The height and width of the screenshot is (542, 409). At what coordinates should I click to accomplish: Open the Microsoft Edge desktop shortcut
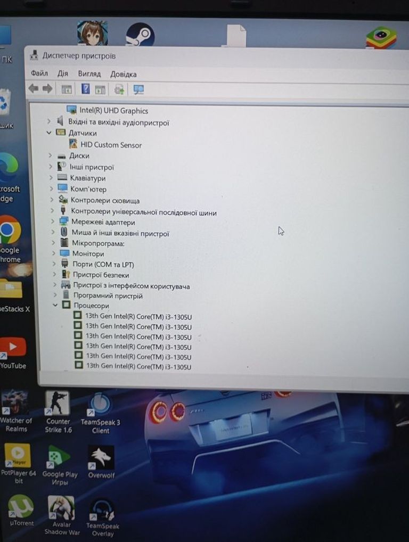pos(9,177)
